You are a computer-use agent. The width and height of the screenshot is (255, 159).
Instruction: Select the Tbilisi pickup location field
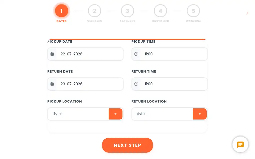coord(78,114)
